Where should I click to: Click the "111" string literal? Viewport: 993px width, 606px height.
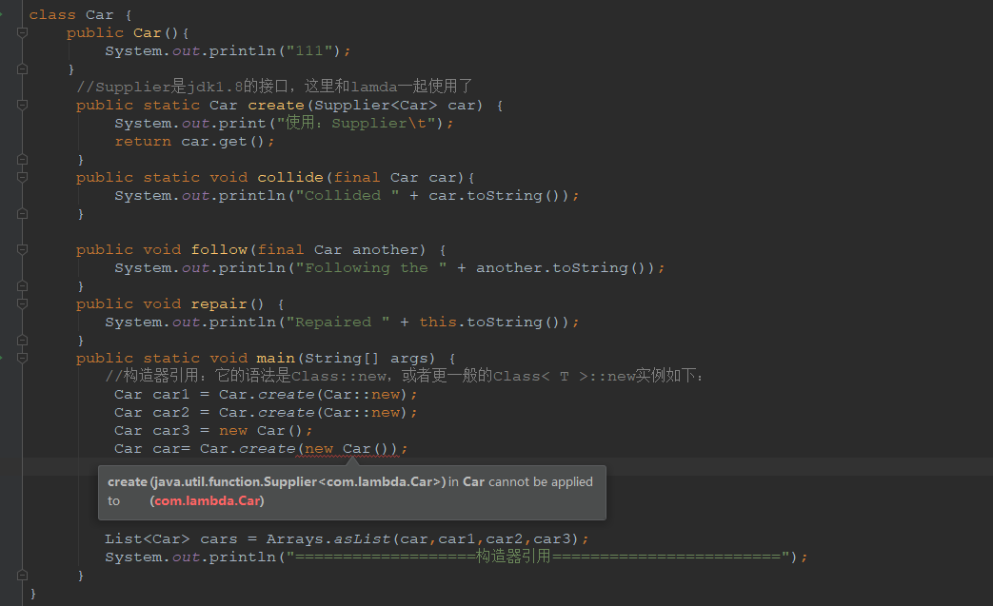(308, 50)
